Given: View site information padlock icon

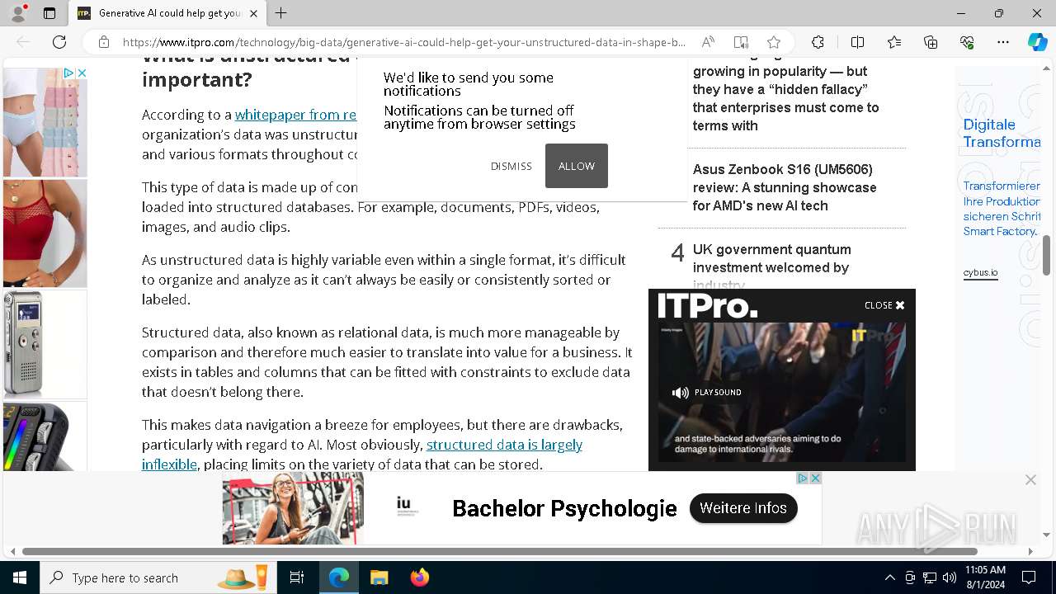Looking at the screenshot, I should click(104, 42).
